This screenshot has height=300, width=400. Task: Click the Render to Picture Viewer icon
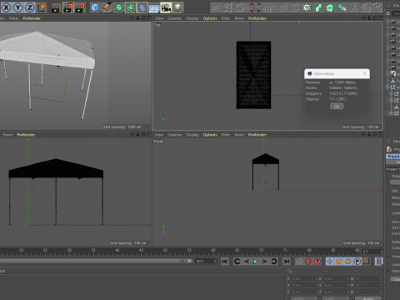pyautogui.click(x=68, y=7)
